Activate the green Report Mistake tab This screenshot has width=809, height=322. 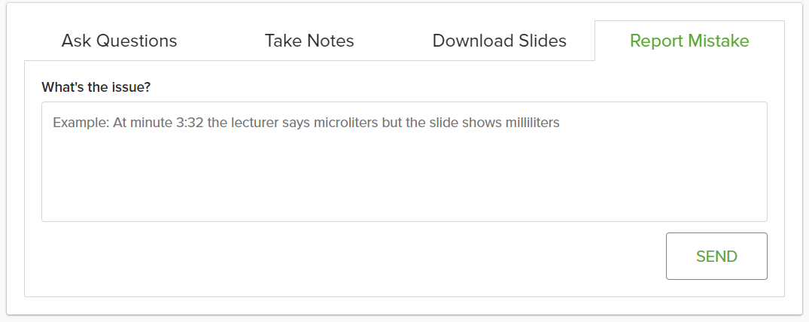coord(689,41)
